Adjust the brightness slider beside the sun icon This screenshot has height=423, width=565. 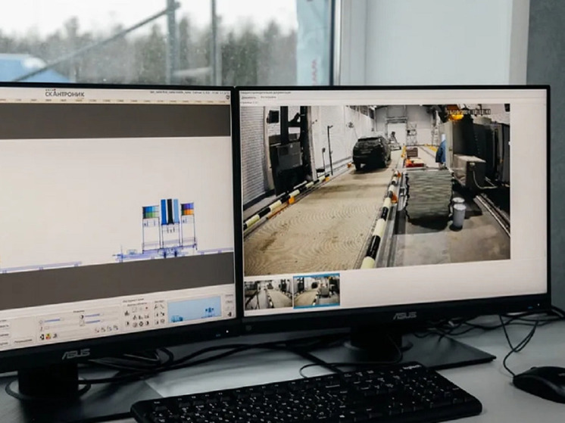pyautogui.click(x=52, y=320)
